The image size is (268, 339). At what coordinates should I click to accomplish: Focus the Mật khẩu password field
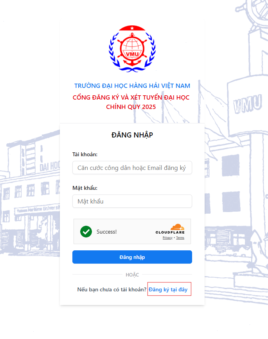(x=132, y=201)
